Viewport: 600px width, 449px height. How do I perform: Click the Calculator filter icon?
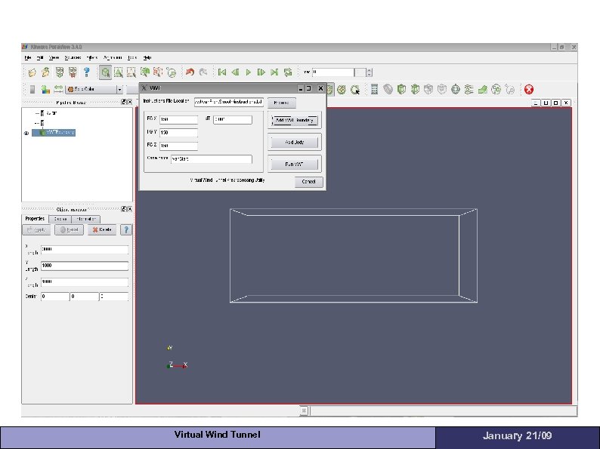tap(374, 89)
